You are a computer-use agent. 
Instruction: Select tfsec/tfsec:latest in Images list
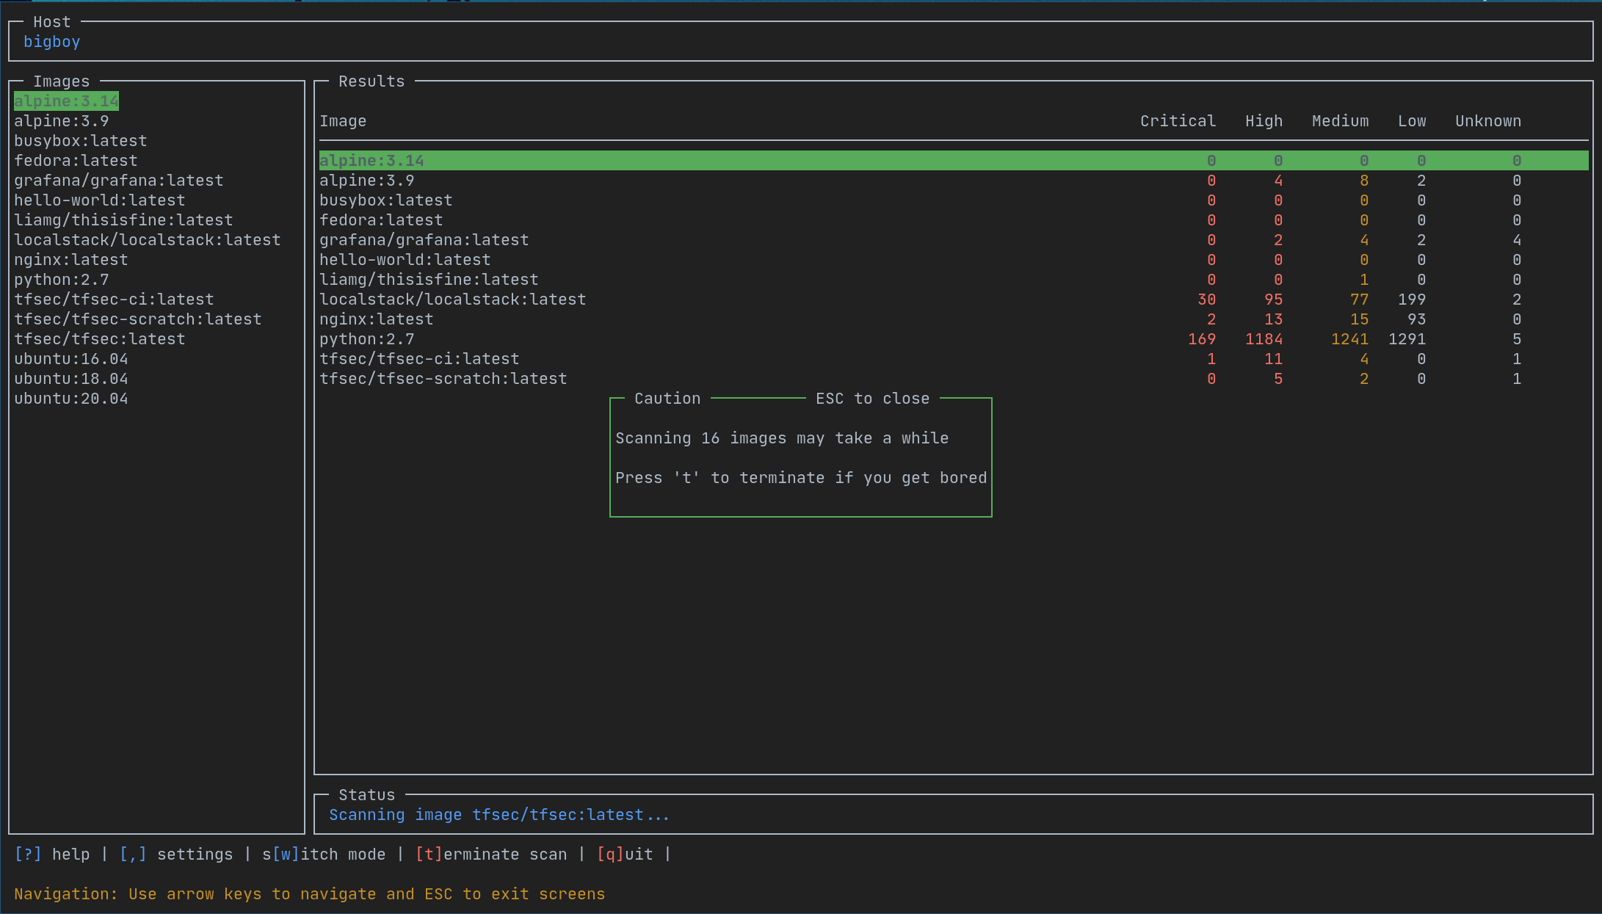click(100, 339)
